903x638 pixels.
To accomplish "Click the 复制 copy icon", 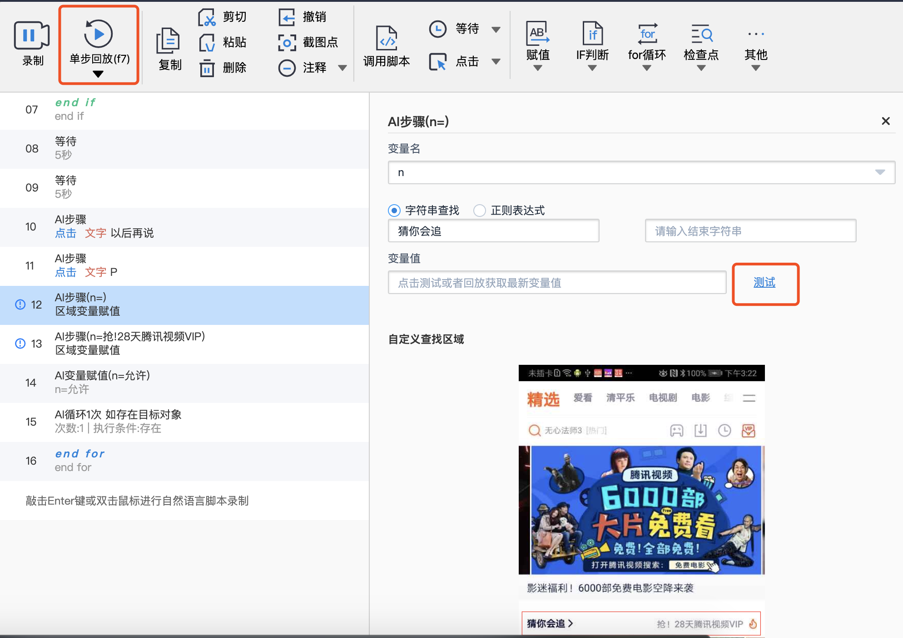I will [169, 41].
